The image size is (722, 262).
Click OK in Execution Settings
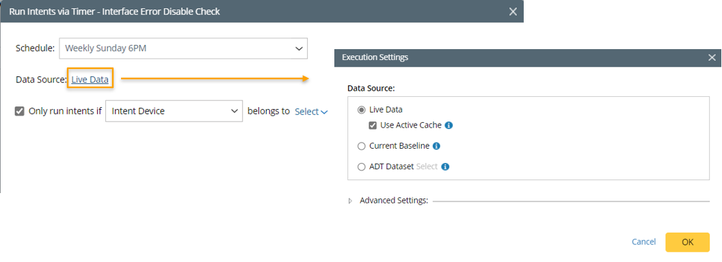coord(687,242)
